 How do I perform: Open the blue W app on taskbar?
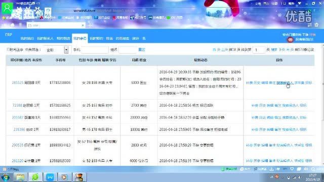tap(50, 177)
